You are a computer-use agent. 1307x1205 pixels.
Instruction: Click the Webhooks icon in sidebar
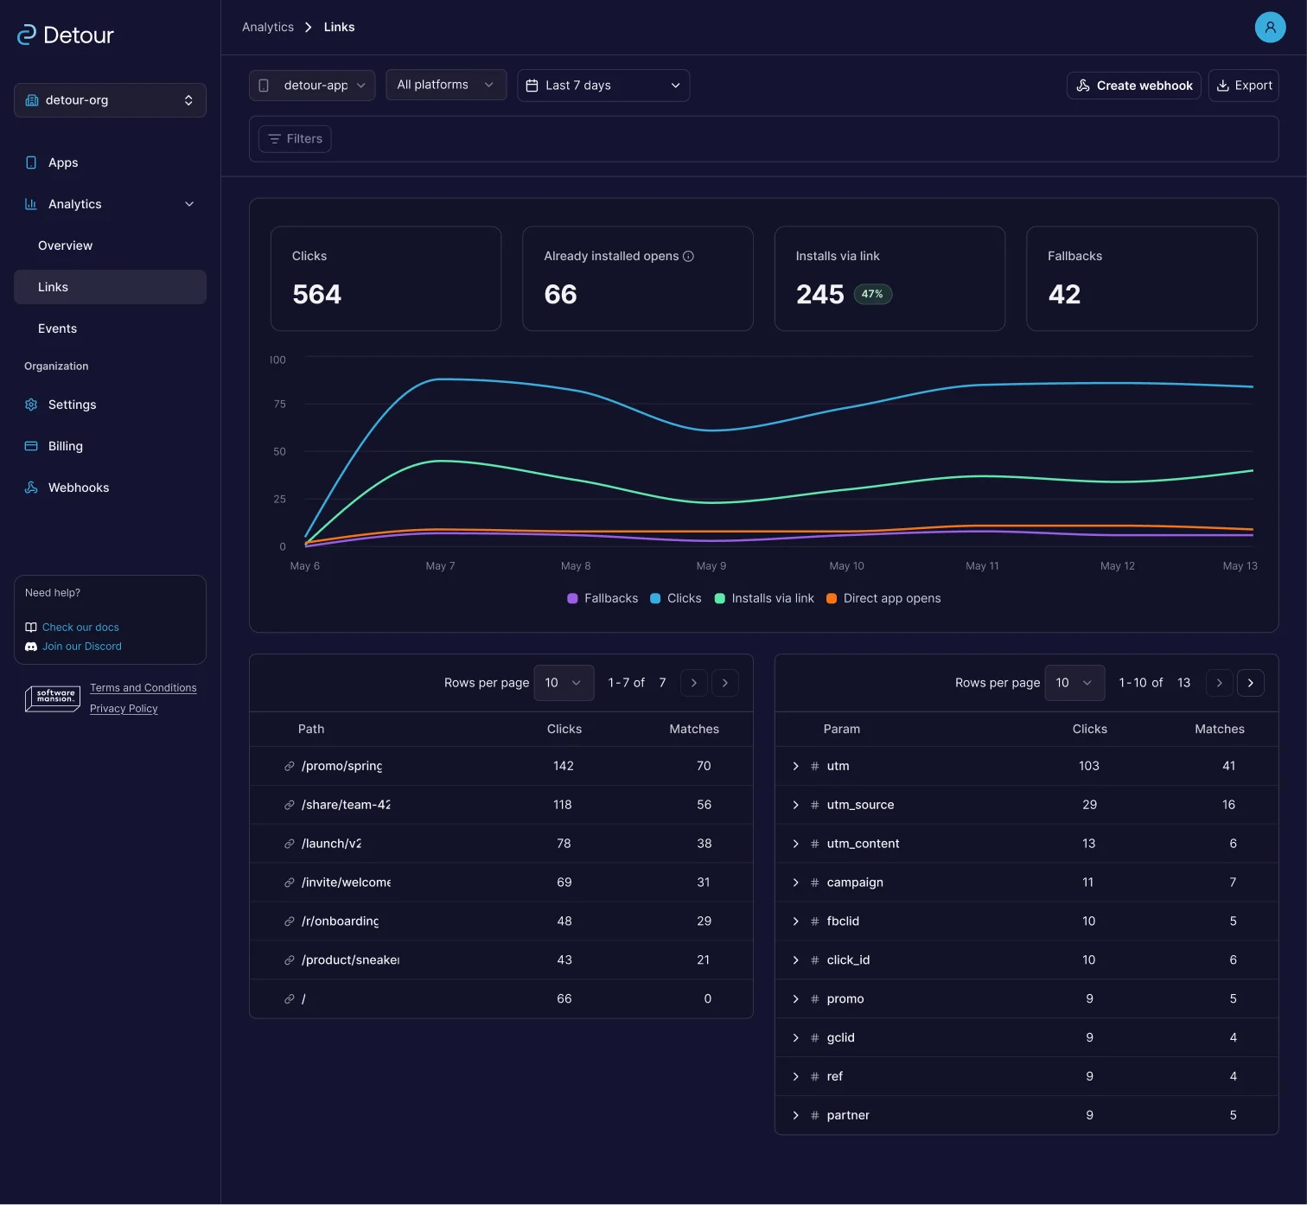31,488
